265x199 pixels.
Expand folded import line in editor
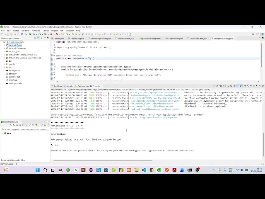[55, 47]
